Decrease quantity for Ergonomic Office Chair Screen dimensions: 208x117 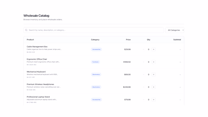coord(144,62)
